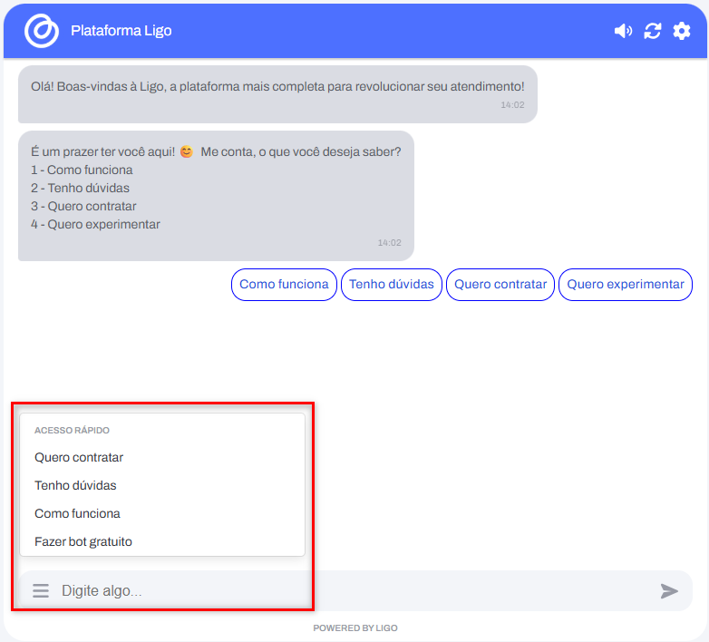
Task: Open chat settings via gear icon
Action: tap(682, 31)
